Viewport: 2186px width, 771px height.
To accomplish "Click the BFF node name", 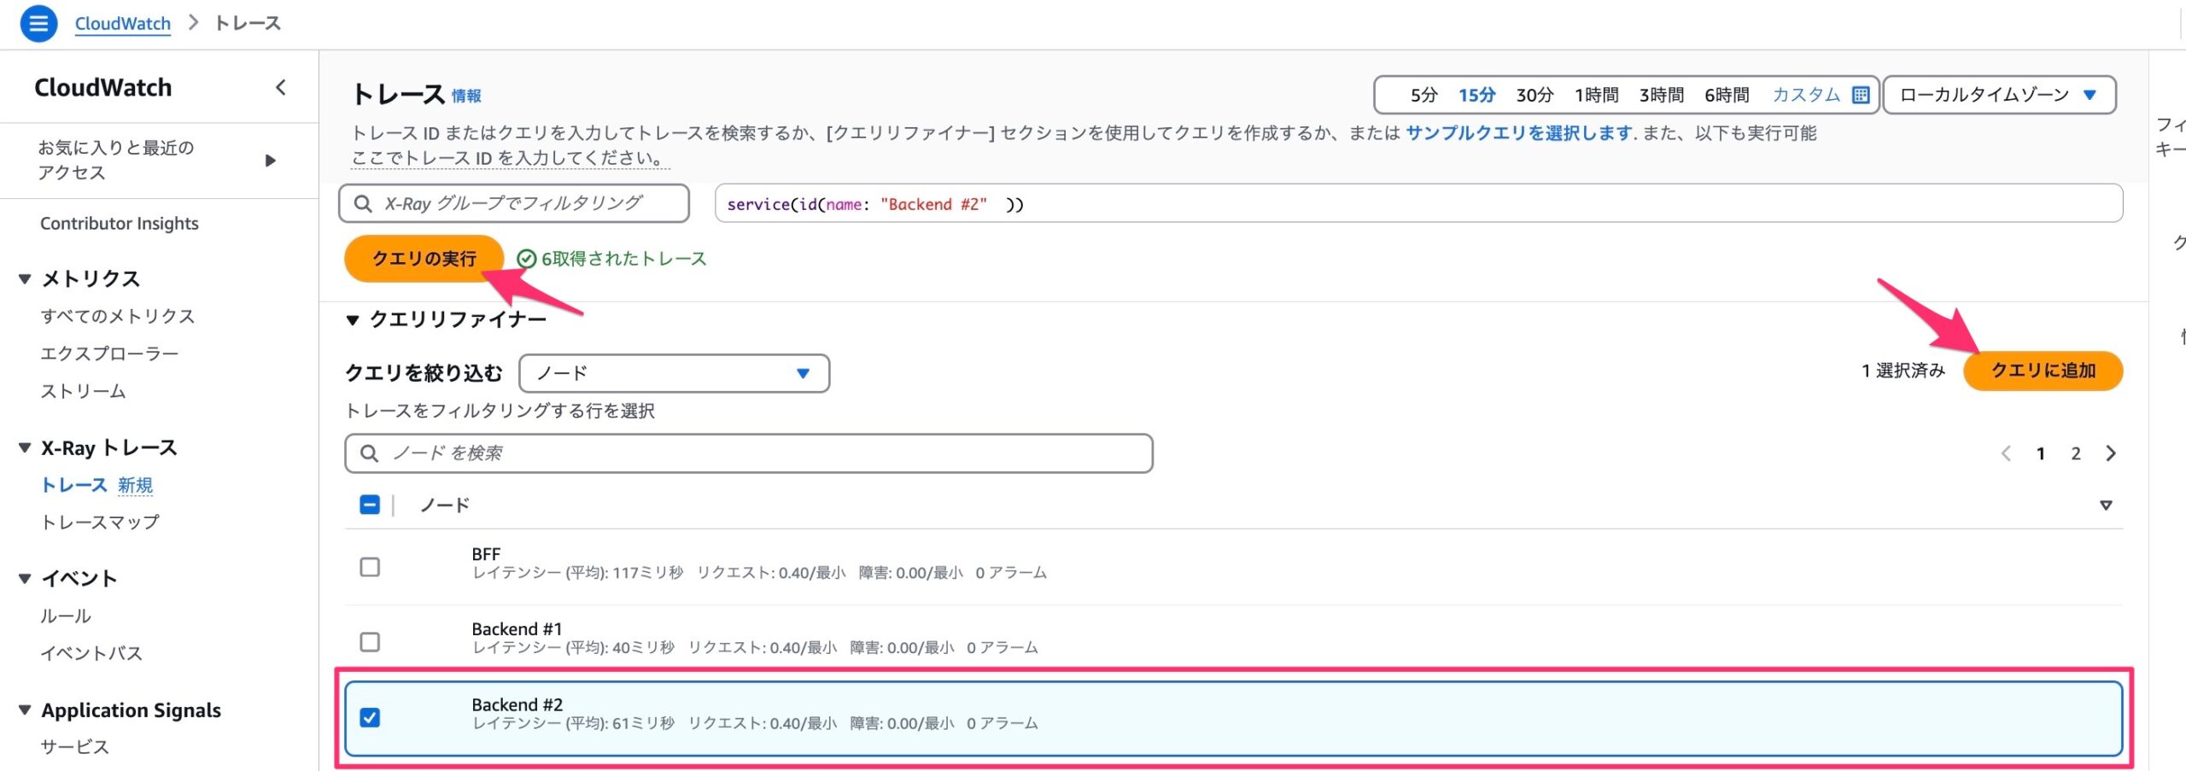I will [x=486, y=554].
